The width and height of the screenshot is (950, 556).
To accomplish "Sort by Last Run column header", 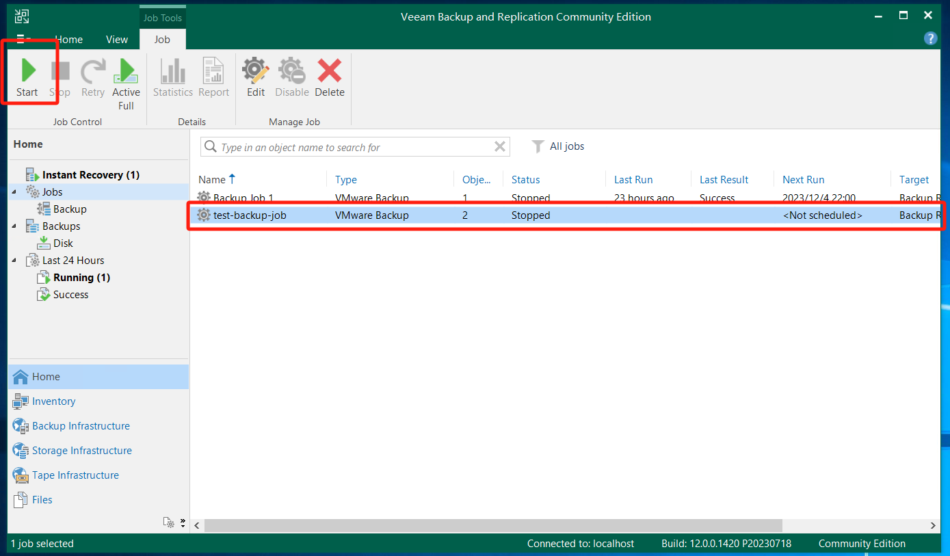I will [633, 179].
